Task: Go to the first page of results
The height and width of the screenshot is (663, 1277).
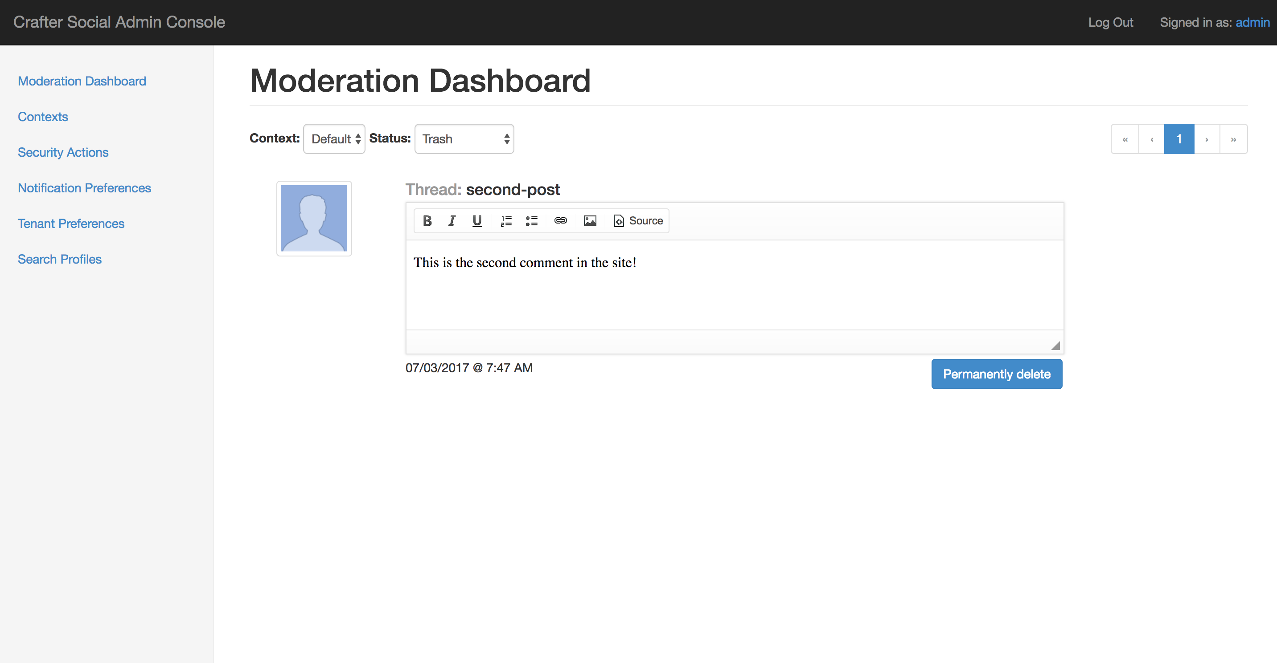Action: 1125,139
